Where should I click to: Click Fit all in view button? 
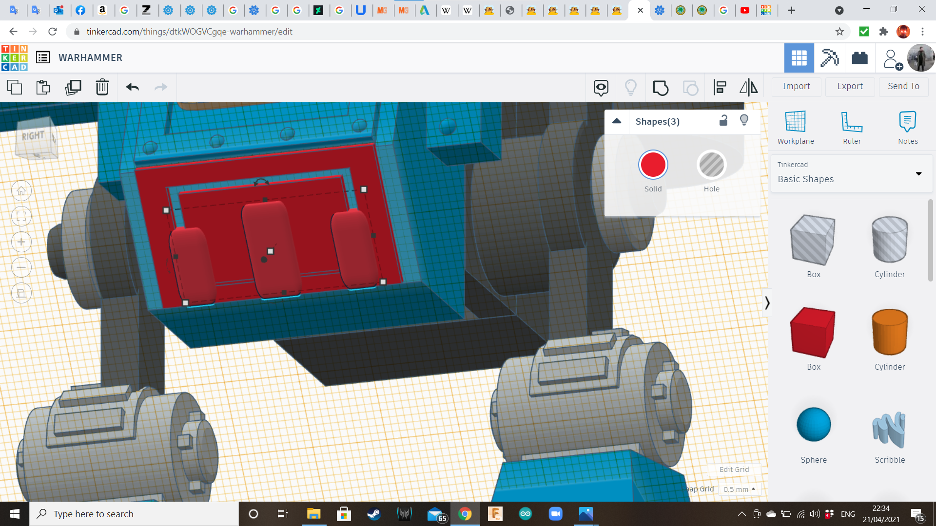coord(21,216)
